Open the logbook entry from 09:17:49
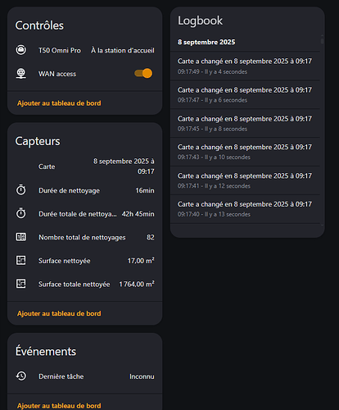Image resolution: width=339 pixels, height=410 pixels. coord(245,66)
